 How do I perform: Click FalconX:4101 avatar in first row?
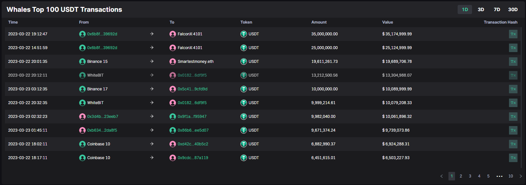click(173, 34)
